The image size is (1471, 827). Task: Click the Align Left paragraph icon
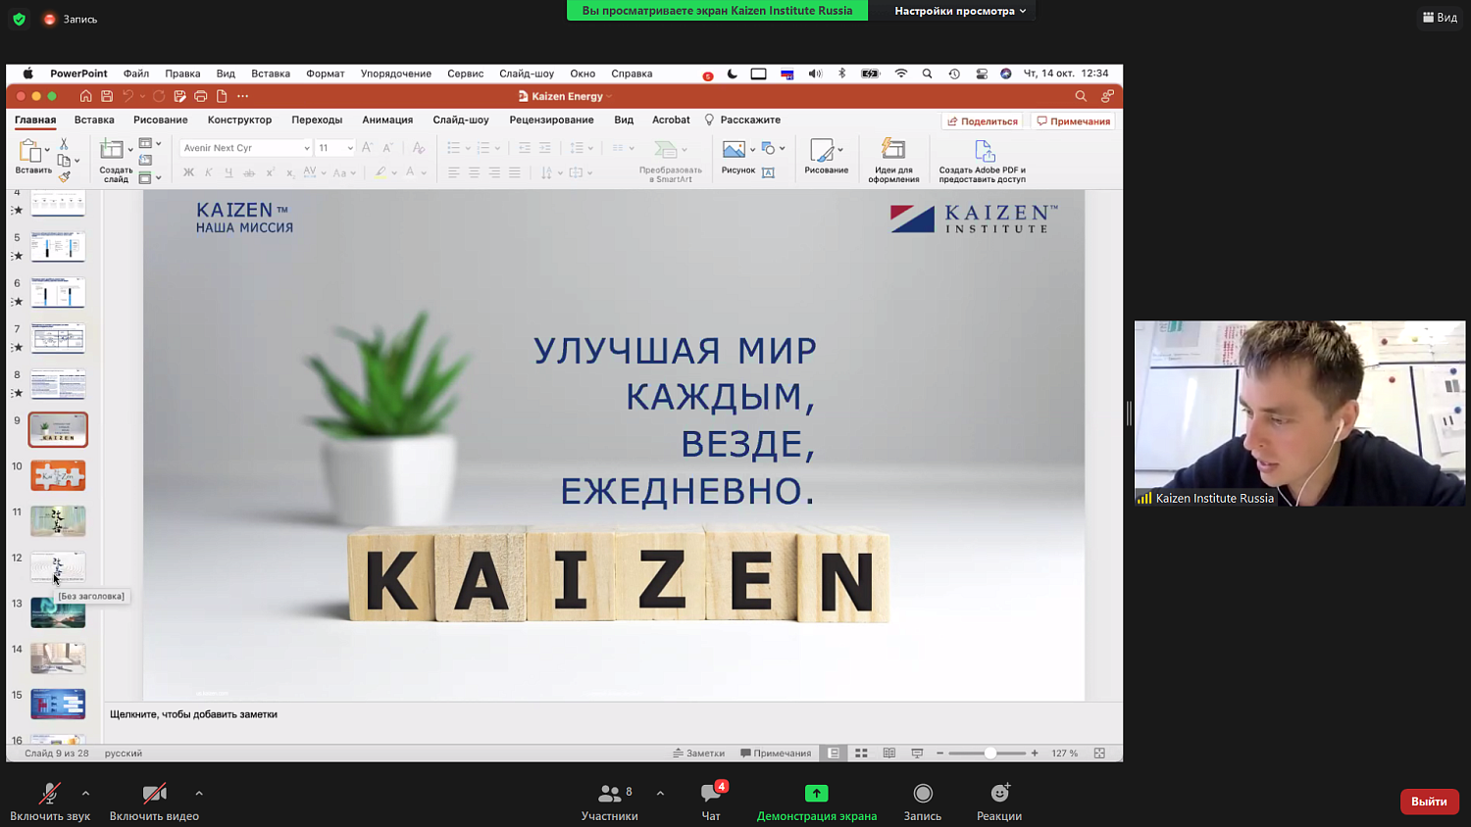pyautogui.click(x=453, y=172)
